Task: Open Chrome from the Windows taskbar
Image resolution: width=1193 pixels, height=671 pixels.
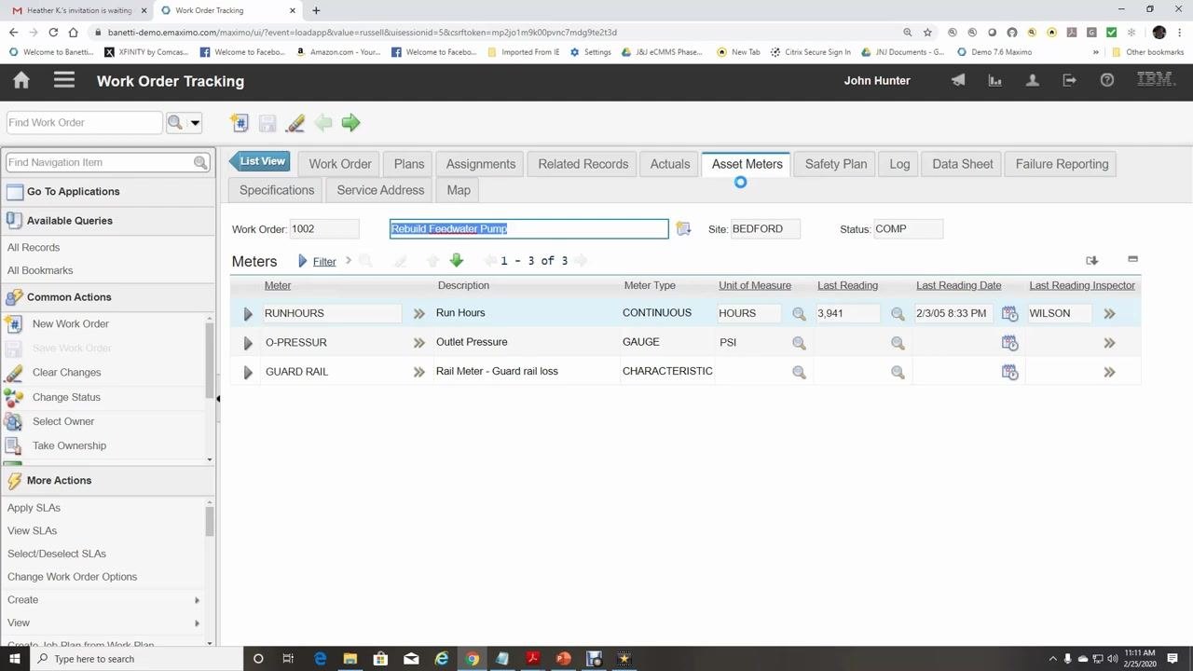Action: pyautogui.click(x=473, y=659)
